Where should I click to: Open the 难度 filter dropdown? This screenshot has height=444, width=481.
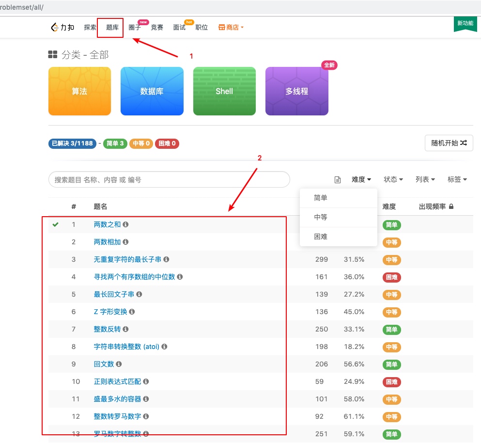point(361,179)
